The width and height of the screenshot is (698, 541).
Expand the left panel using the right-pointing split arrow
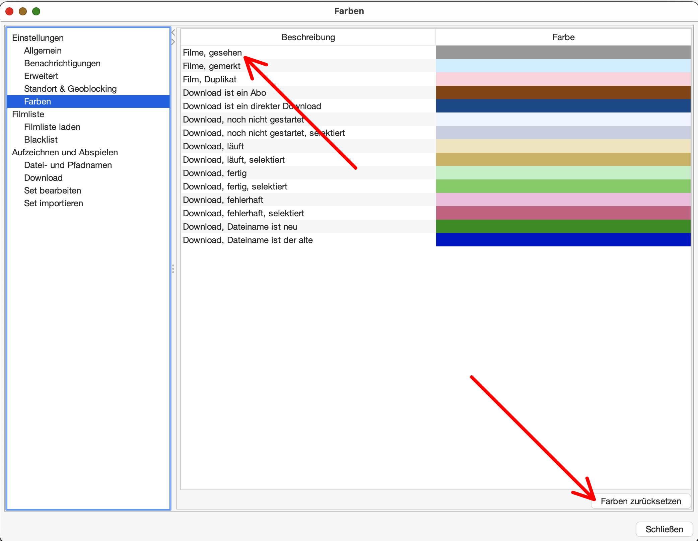[x=173, y=42]
